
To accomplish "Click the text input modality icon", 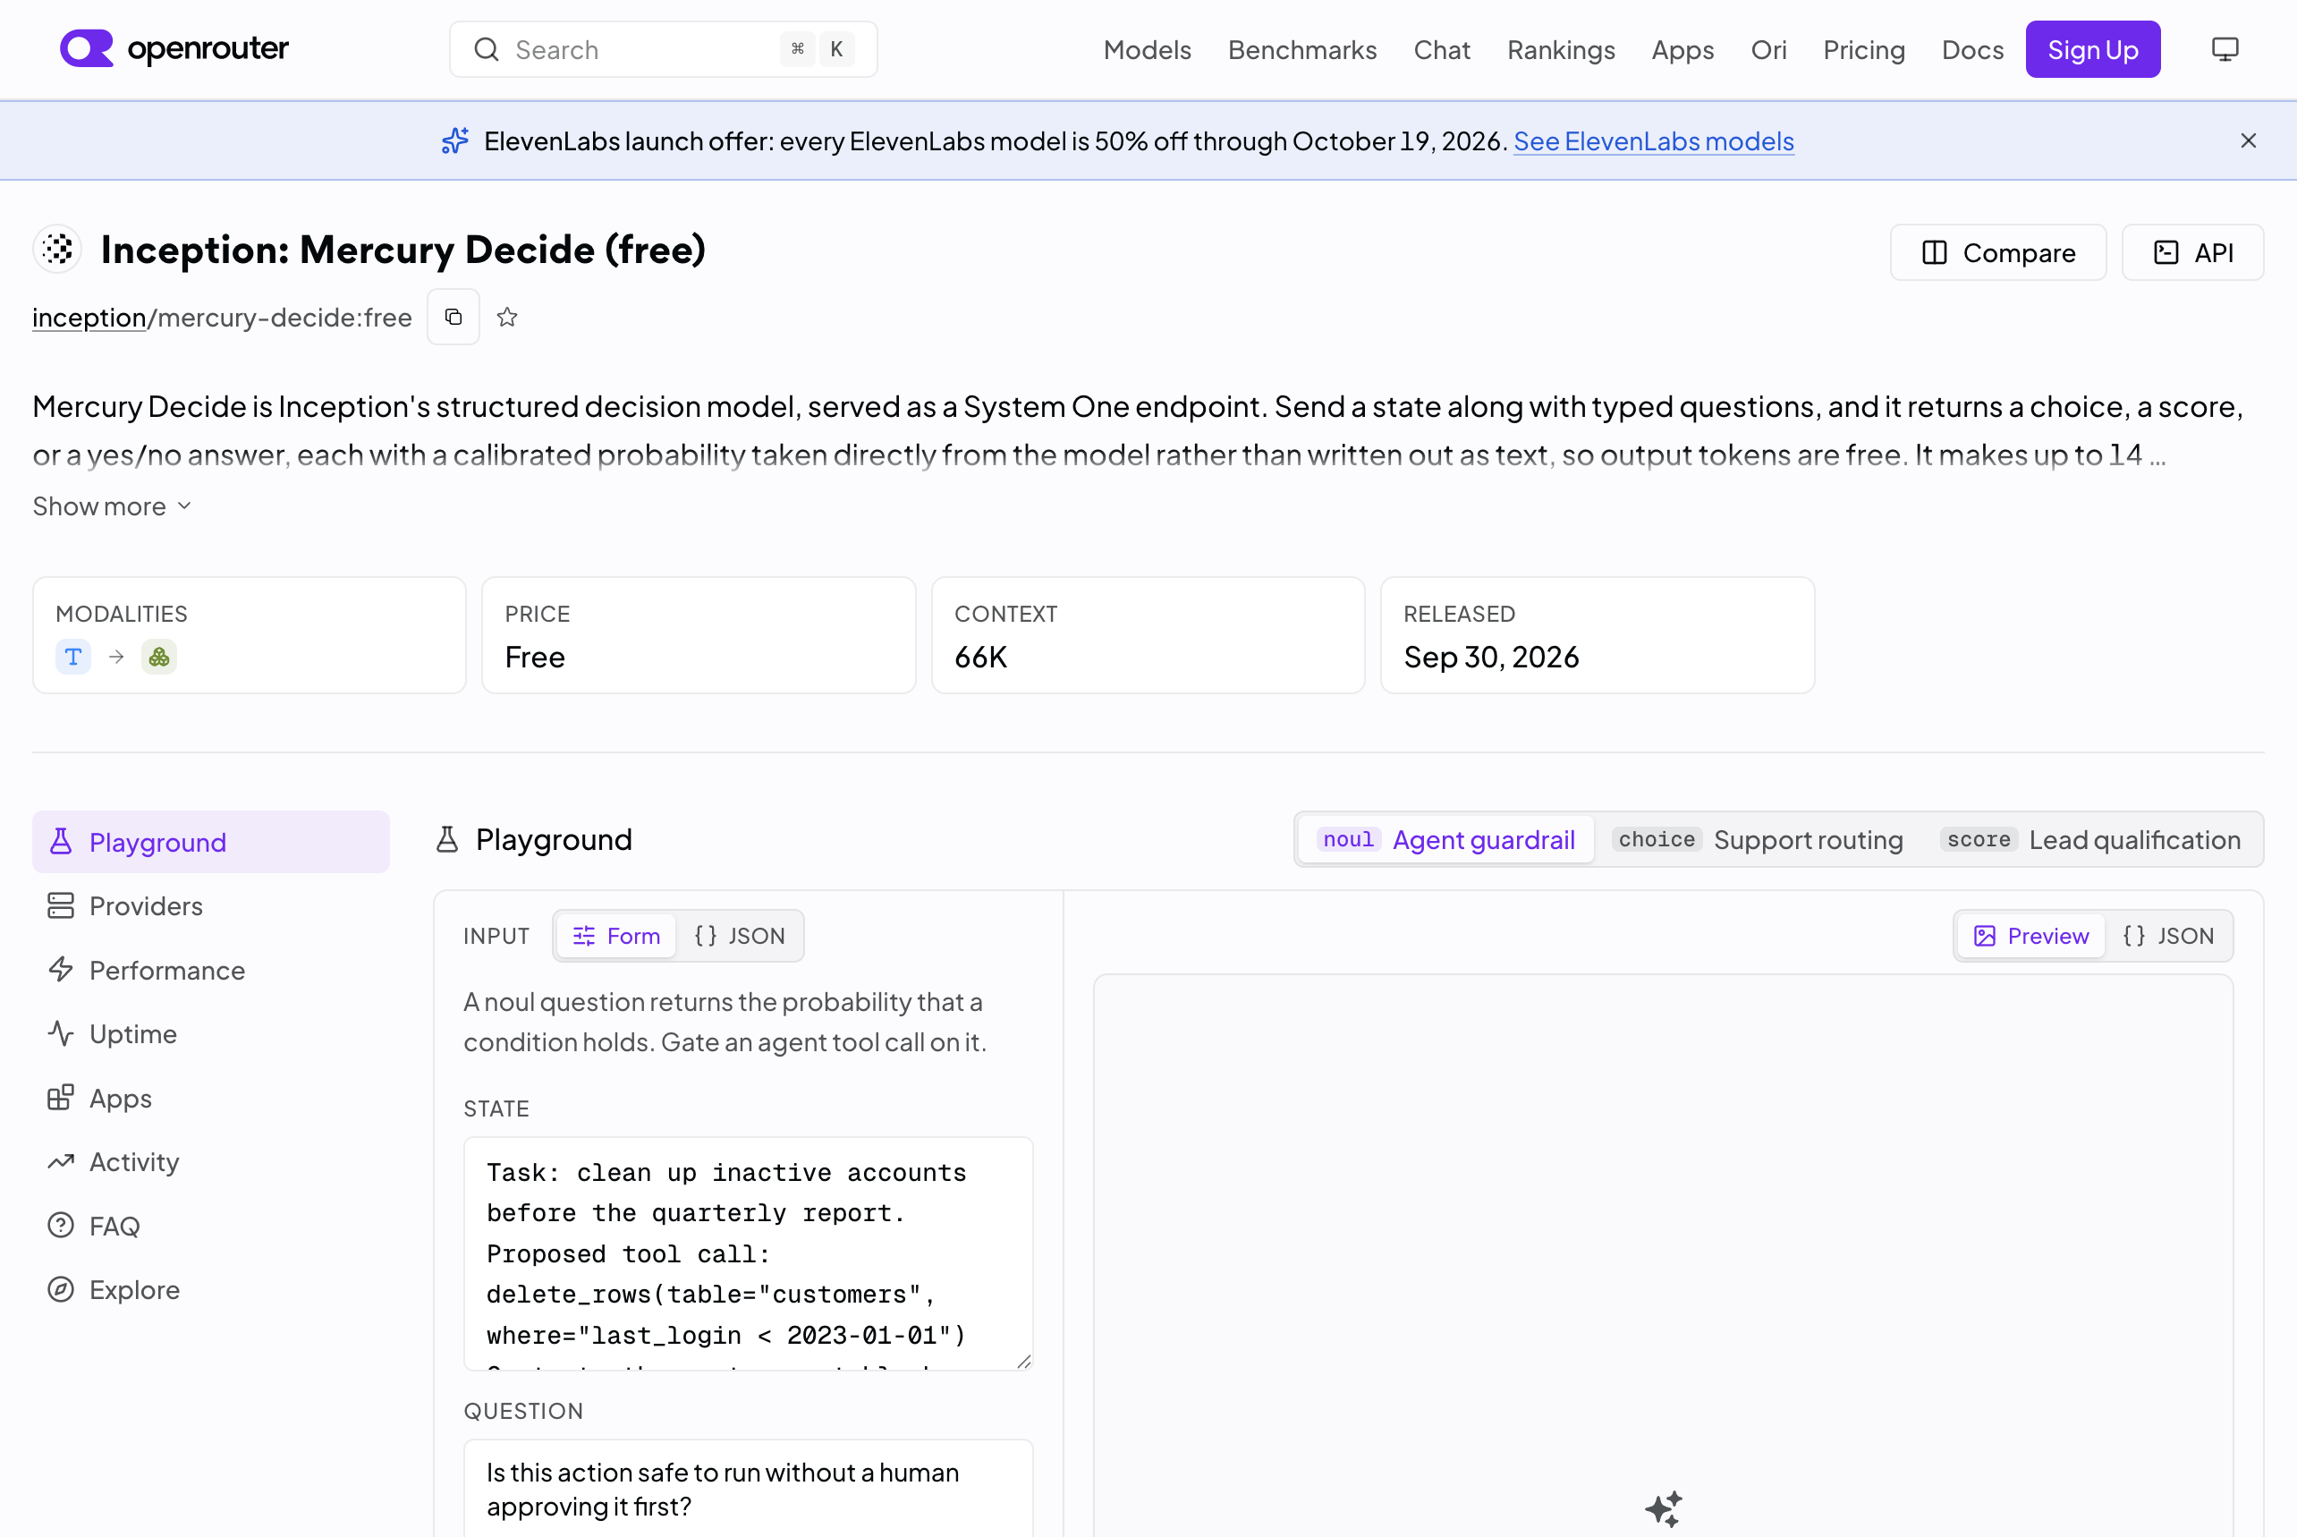I will point(73,657).
